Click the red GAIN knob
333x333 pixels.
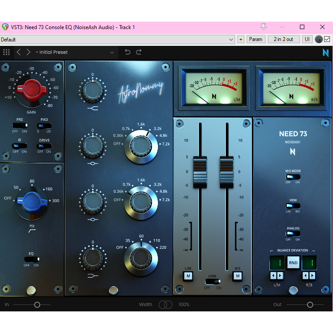click(31, 90)
